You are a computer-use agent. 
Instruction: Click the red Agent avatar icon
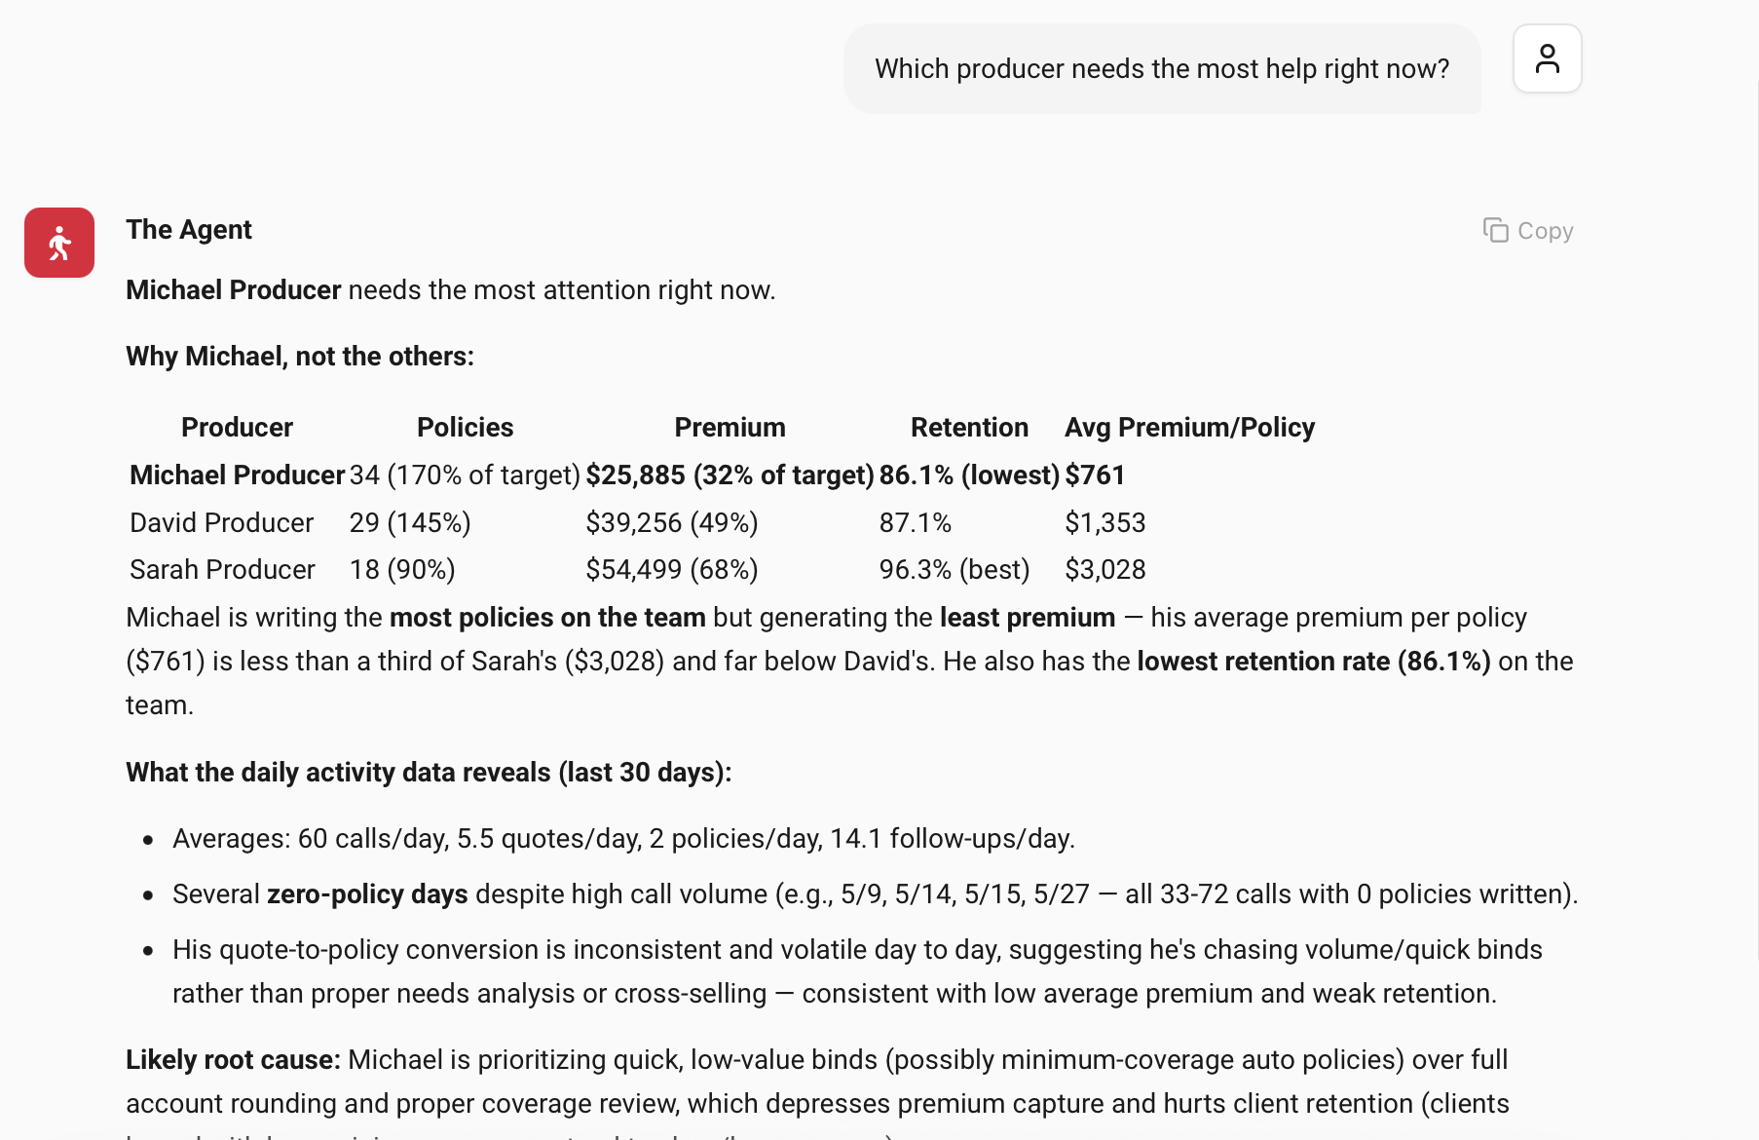click(59, 243)
